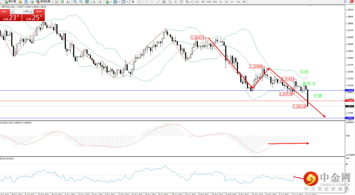
Task: Select the text (A) tool
Action: click(176, 2)
